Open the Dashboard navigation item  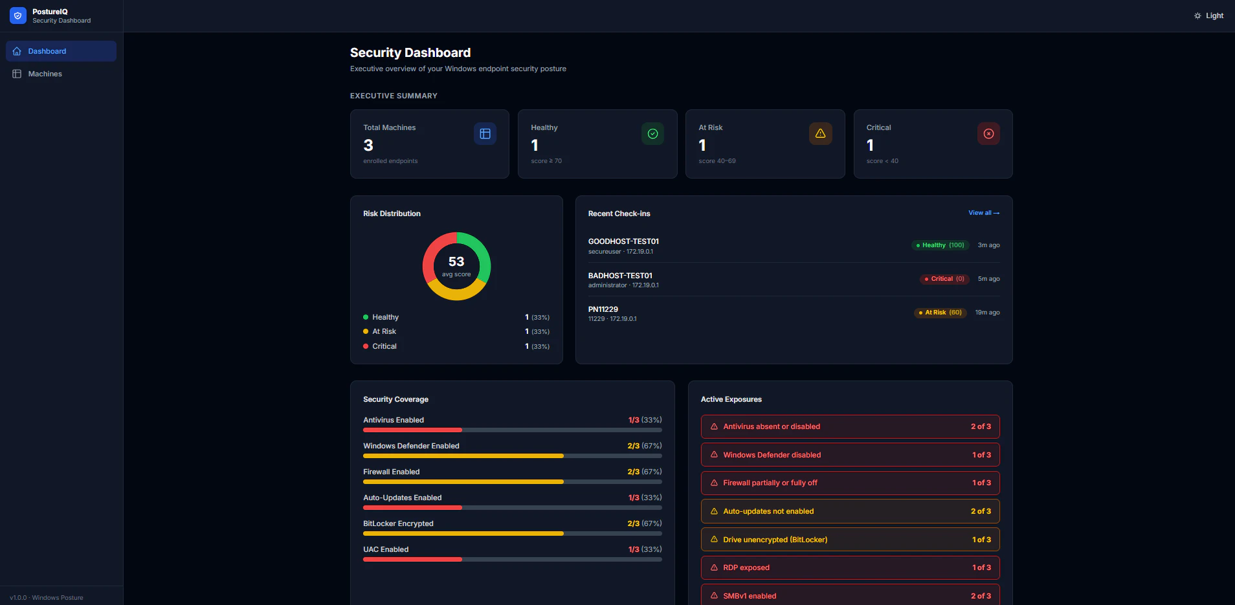pyautogui.click(x=61, y=51)
